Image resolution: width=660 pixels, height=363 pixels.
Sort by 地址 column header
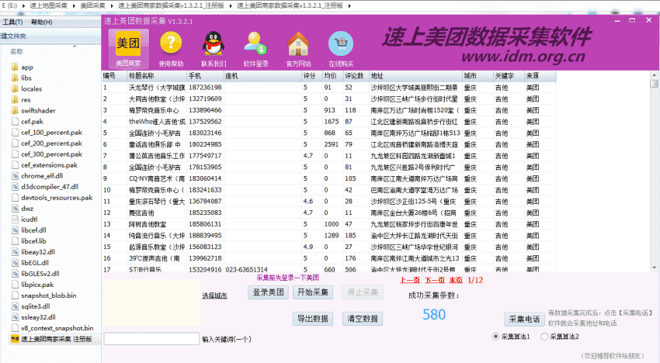pyautogui.click(x=415, y=76)
